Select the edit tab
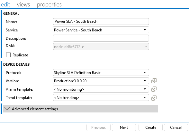Screen dimensions: 189x132 tap(5, 5)
